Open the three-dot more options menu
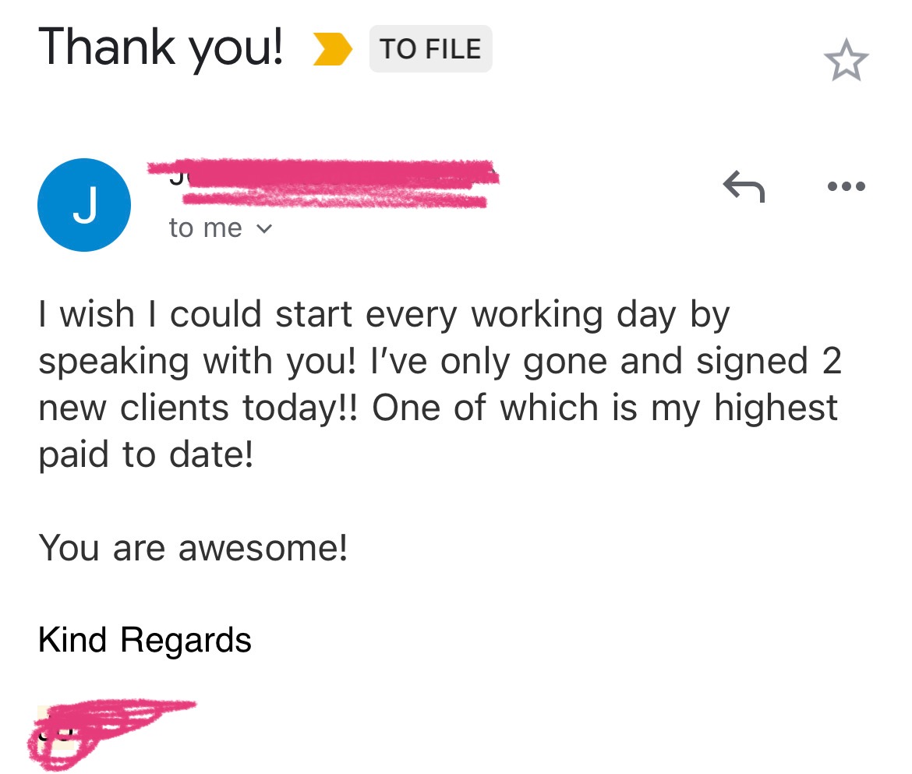The width and height of the screenshot is (912, 774). coord(847,187)
